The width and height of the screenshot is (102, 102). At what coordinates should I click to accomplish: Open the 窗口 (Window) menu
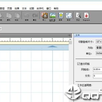coord(49,8)
